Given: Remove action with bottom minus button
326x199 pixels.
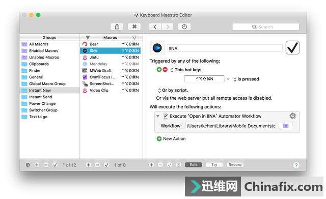Looking at the screenshot, I should coord(160,165).
